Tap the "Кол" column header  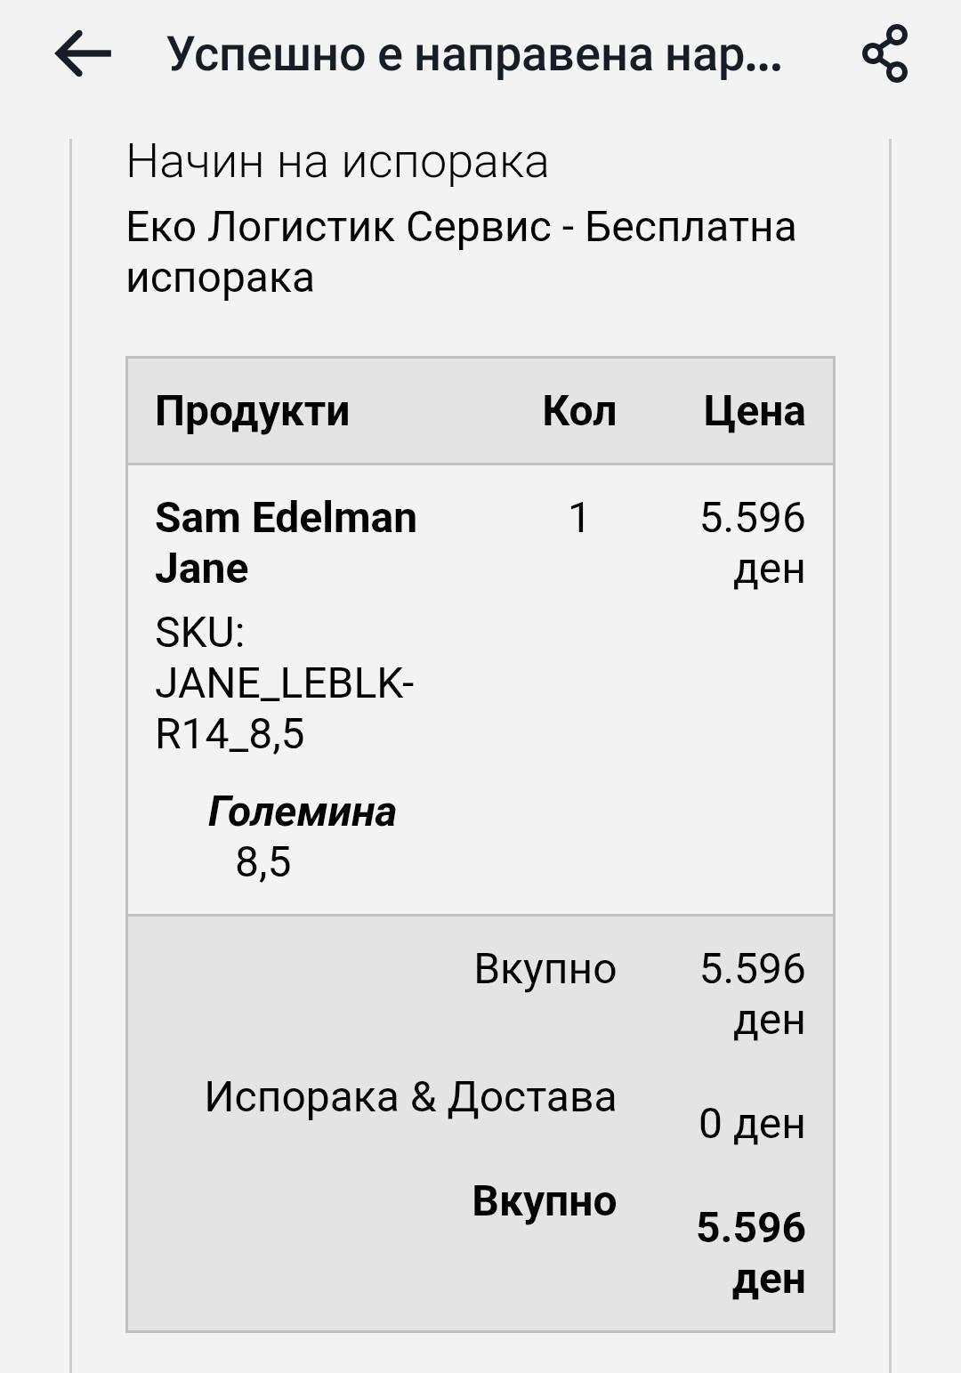579,411
